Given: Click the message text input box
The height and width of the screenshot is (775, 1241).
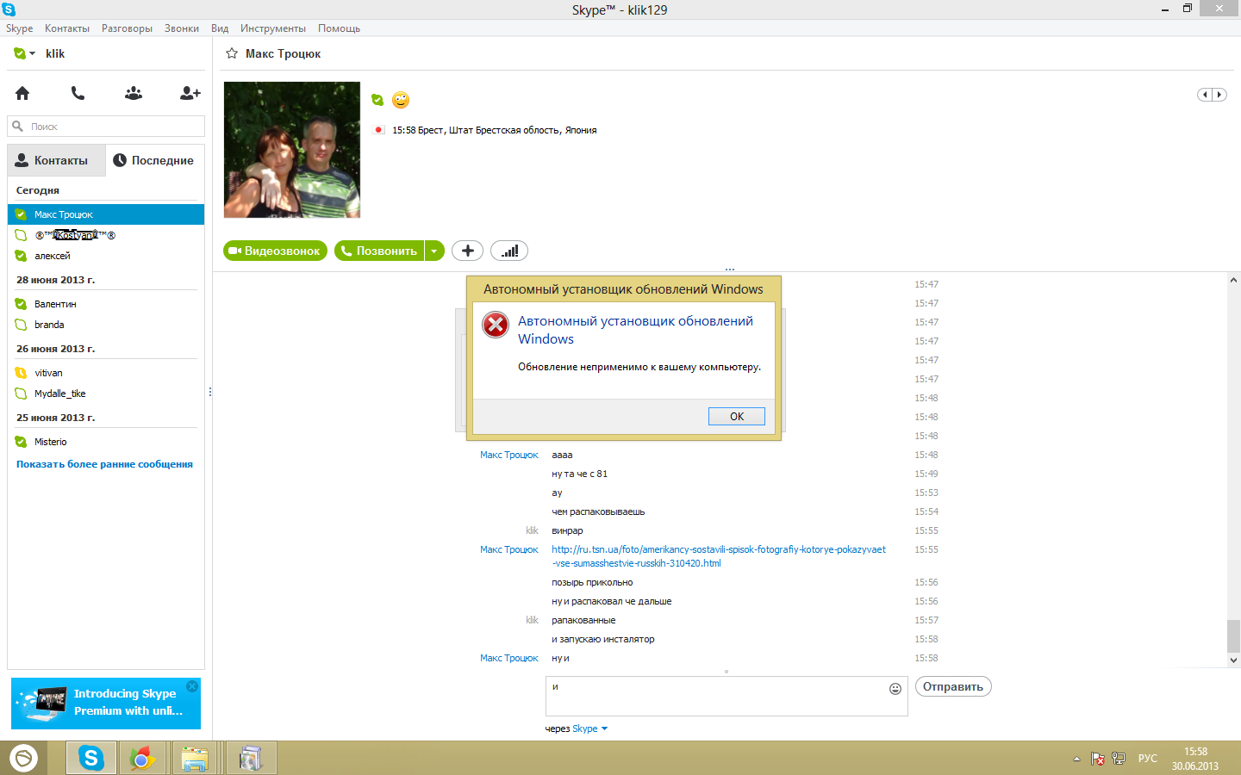Looking at the screenshot, I should (x=727, y=696).
